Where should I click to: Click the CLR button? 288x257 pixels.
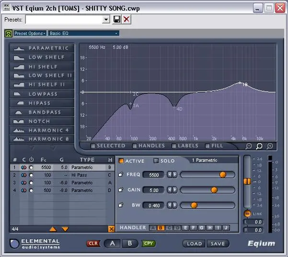coord(93,244)
